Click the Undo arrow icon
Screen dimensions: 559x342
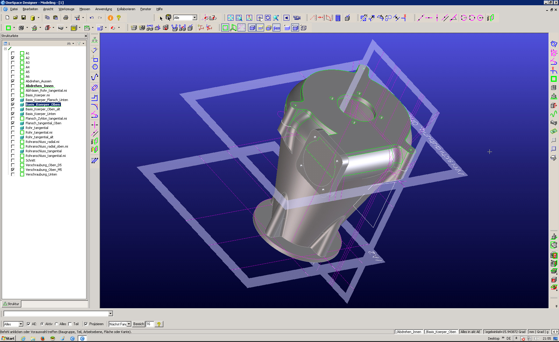[91, 18]
